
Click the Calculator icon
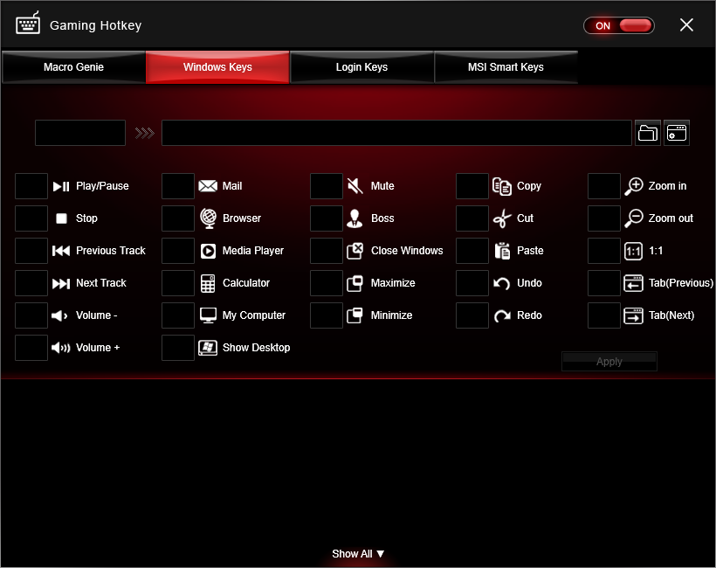208,283
